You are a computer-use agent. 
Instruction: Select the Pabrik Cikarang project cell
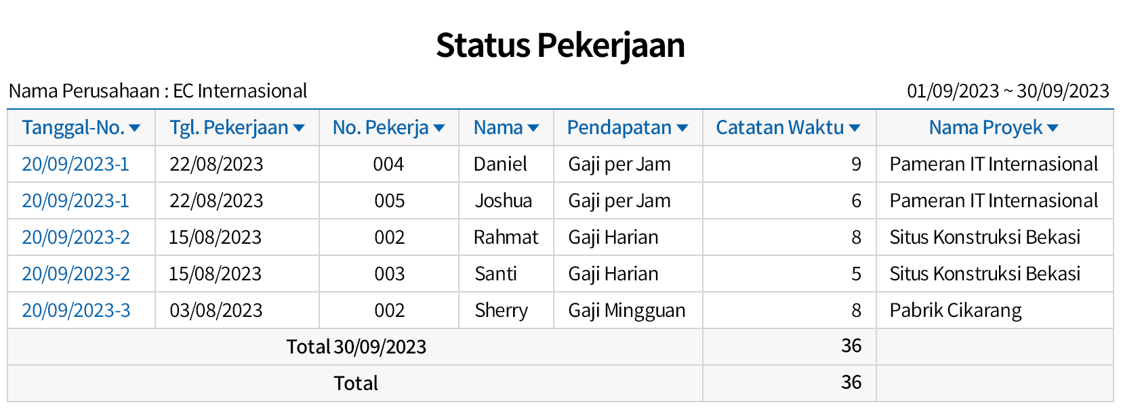[x=956, y=311]
